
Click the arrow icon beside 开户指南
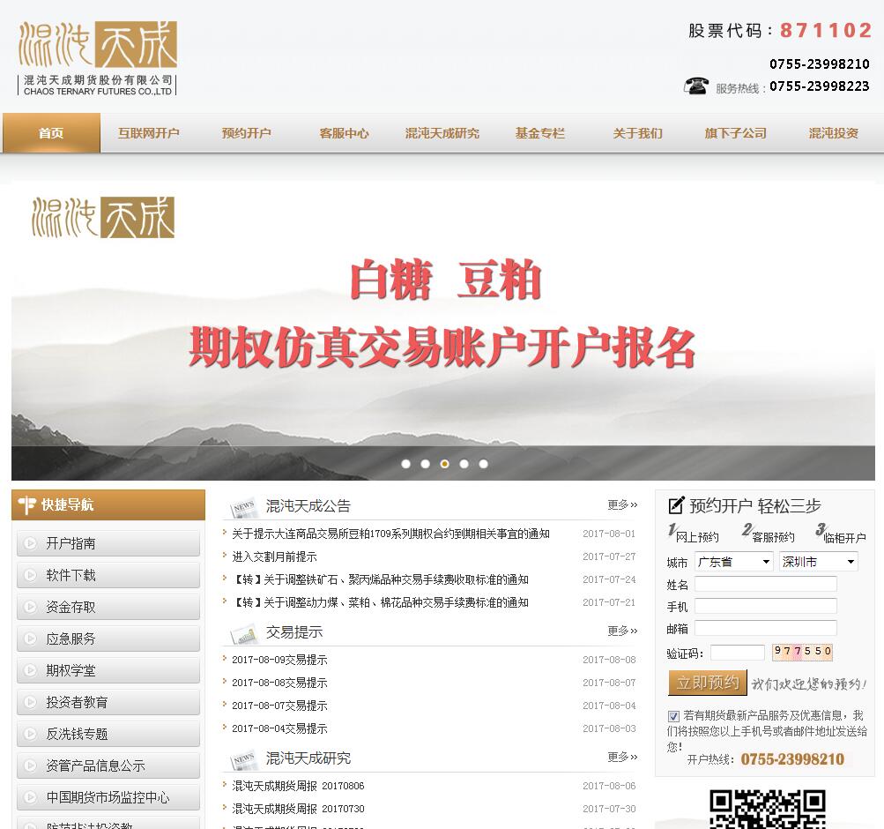[x=31, y=543]
